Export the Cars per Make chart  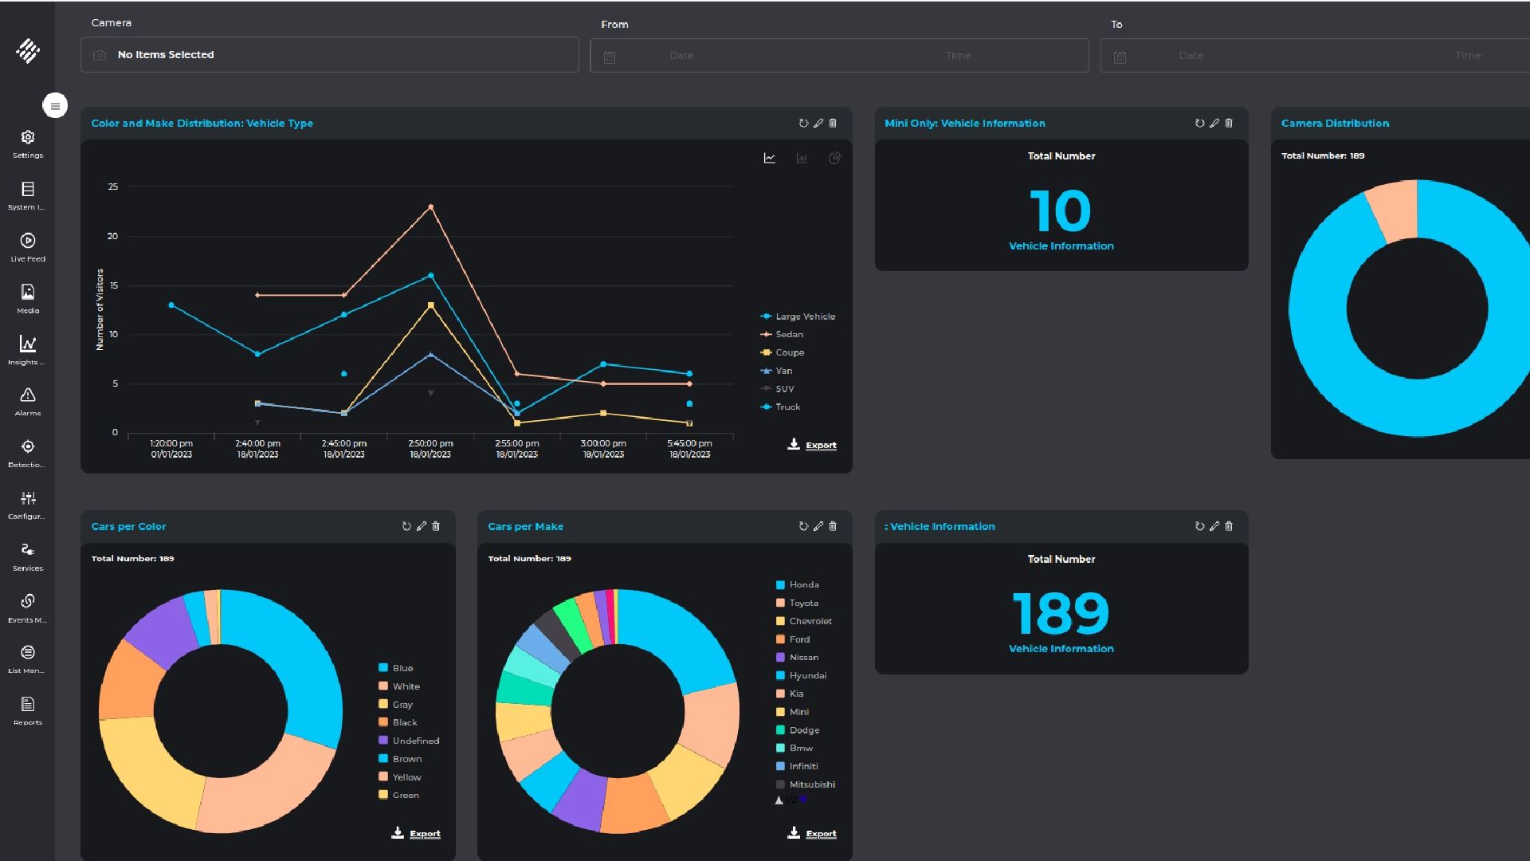tap(812, 833)
